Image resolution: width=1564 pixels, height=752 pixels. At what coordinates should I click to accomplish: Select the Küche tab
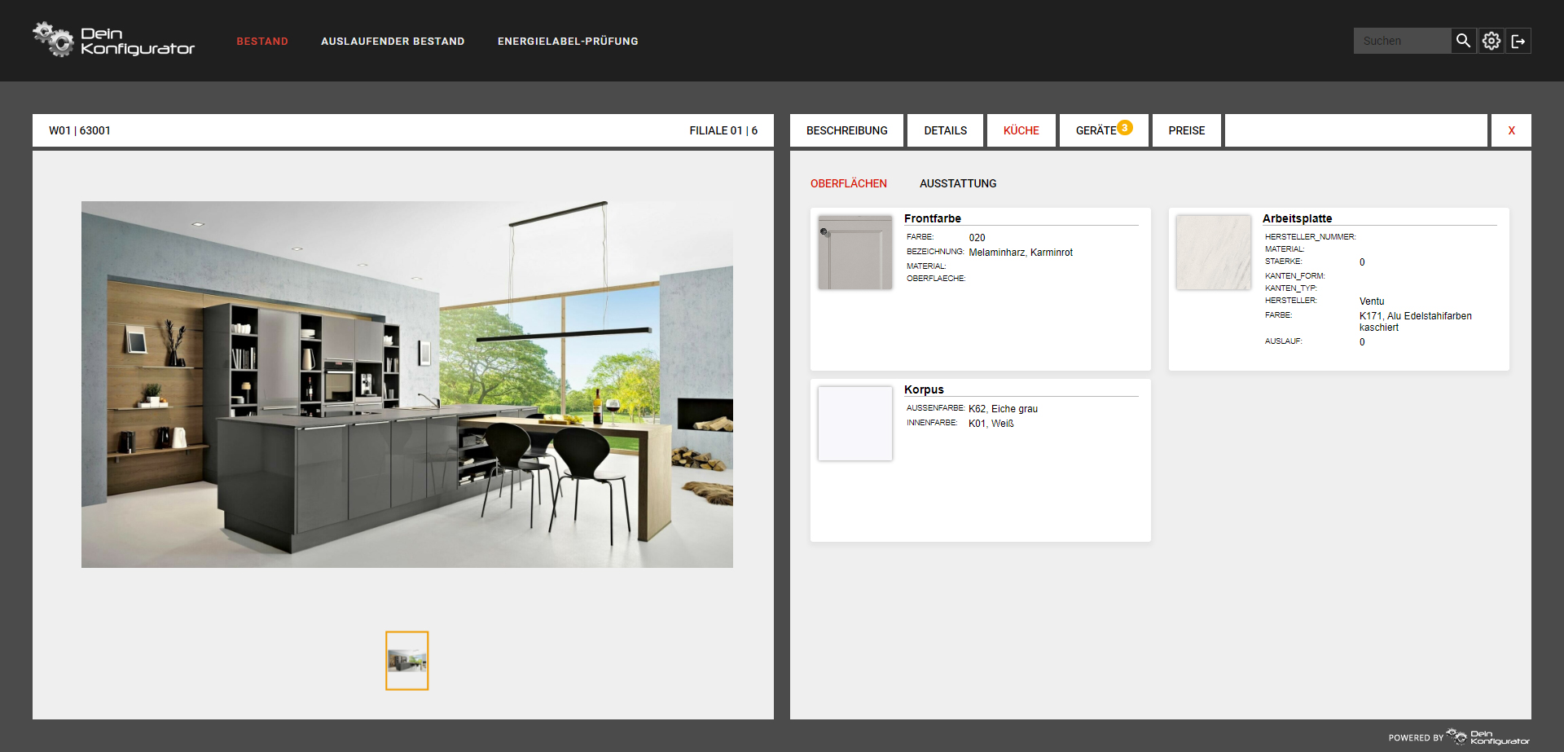(1021, 130)
